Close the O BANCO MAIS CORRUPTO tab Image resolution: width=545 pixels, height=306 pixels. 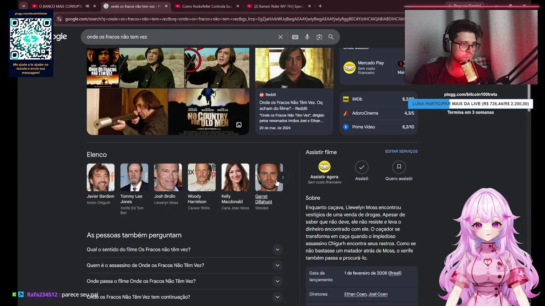[95, 6]
